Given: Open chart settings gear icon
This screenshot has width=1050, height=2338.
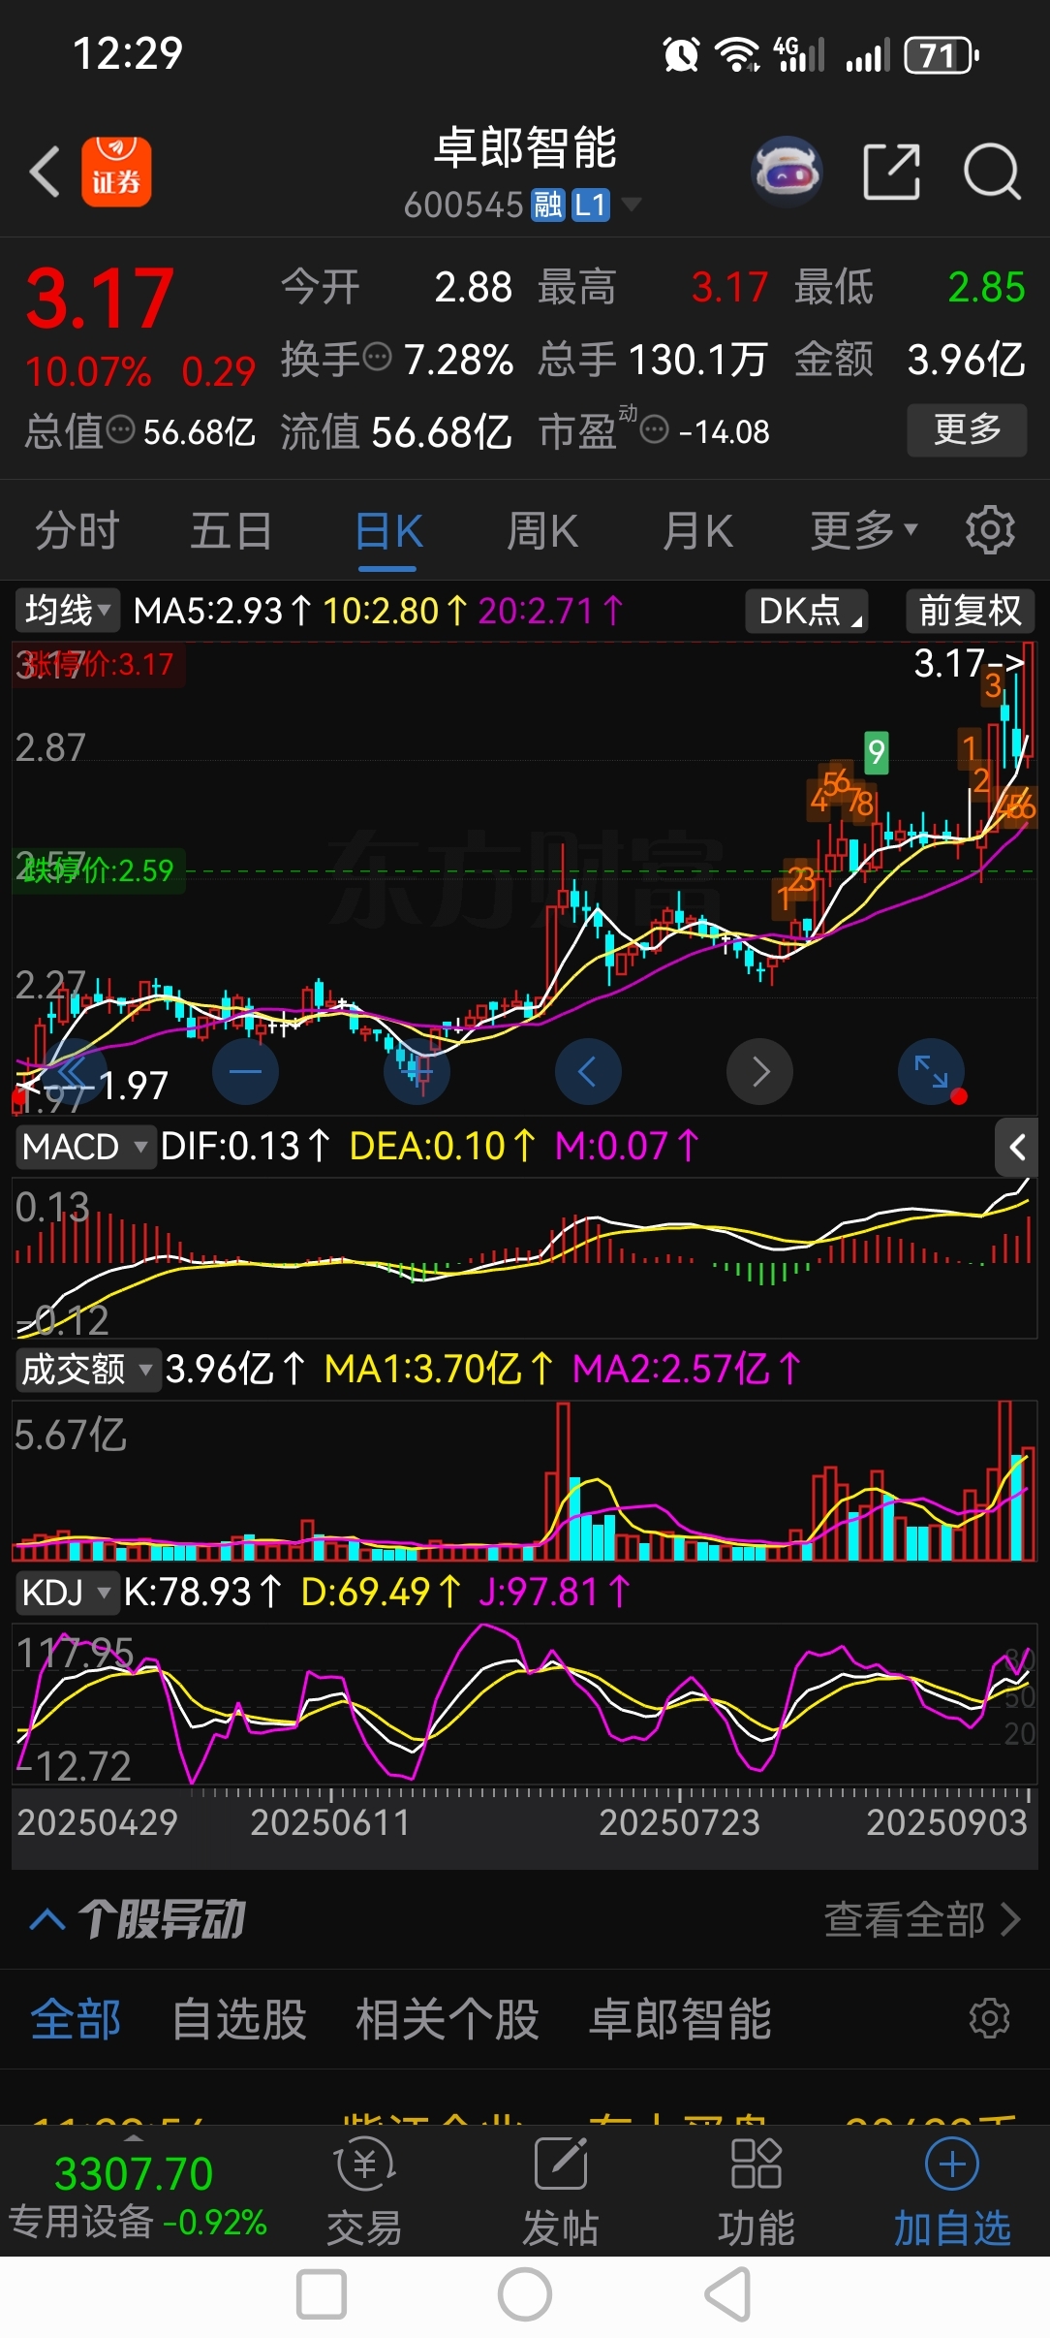Looking at the screenshot, I should pyautogui.click(x=990, y=530).
